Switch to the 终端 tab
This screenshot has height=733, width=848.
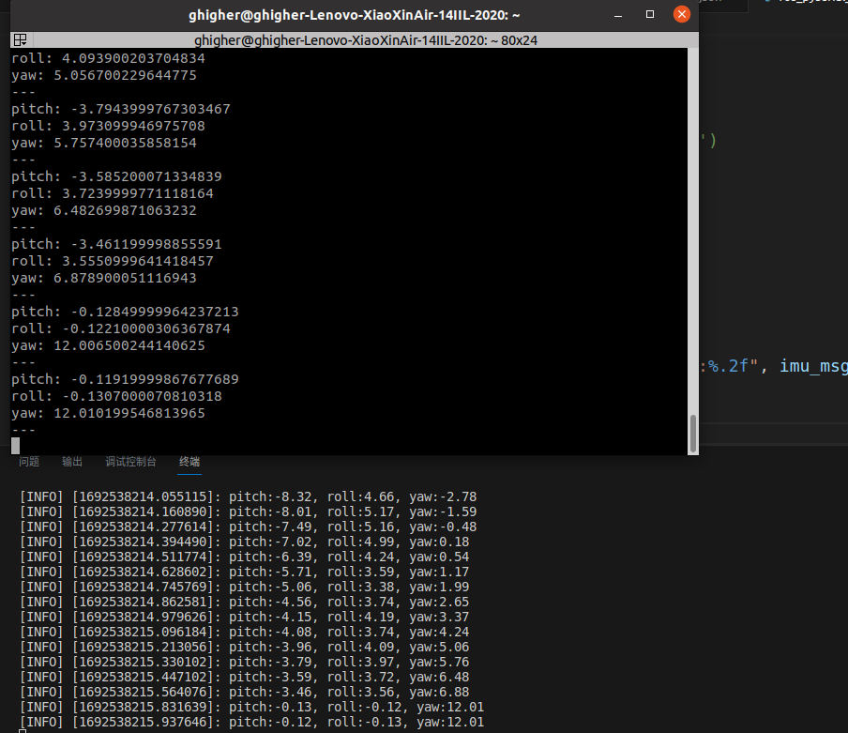click(189, 462)
